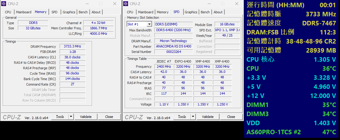Open the Slot #1 memory slot dropdown
Screen dimensions: 340x140
tap(149, 24)
